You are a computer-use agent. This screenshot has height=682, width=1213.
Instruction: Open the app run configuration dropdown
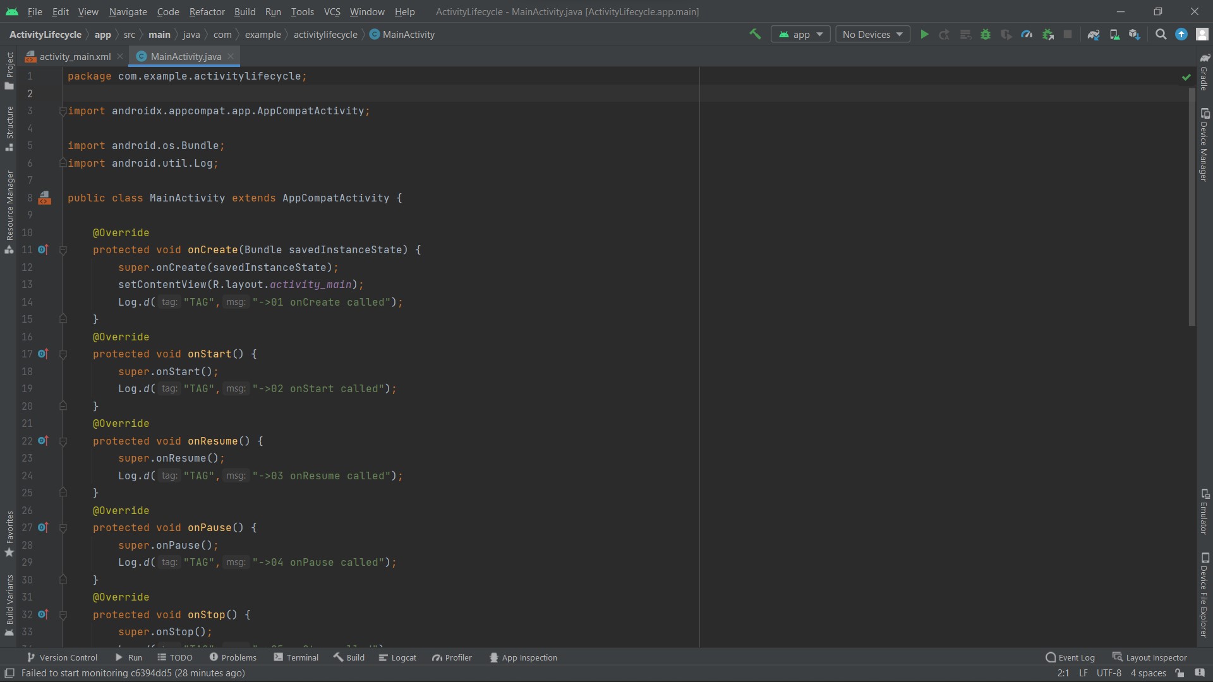coord(800,34)
